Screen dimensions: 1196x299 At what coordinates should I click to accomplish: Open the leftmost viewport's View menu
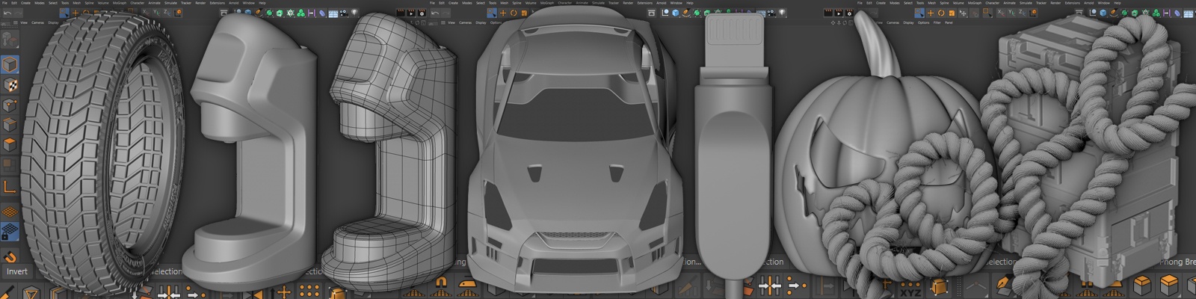coord(24,23)
